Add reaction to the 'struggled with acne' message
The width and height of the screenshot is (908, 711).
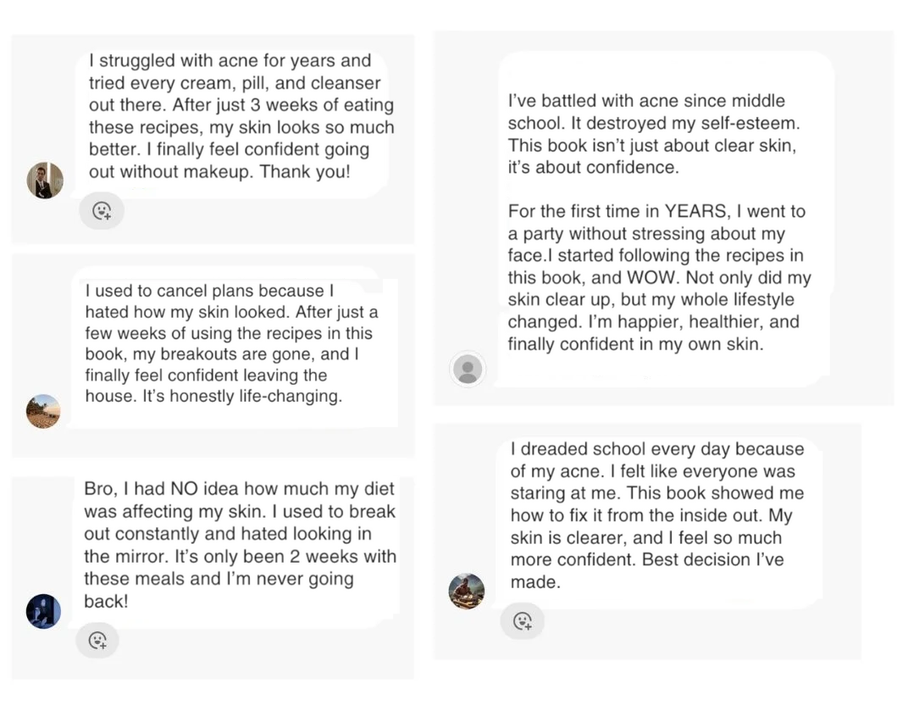click(102, 211)
